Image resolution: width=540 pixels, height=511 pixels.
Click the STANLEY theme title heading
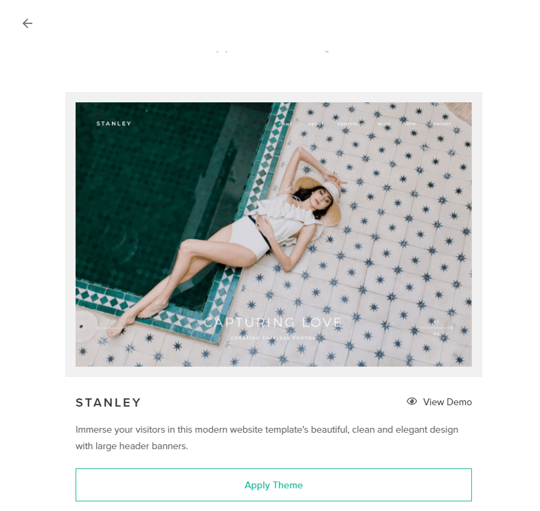coord(108,402)
